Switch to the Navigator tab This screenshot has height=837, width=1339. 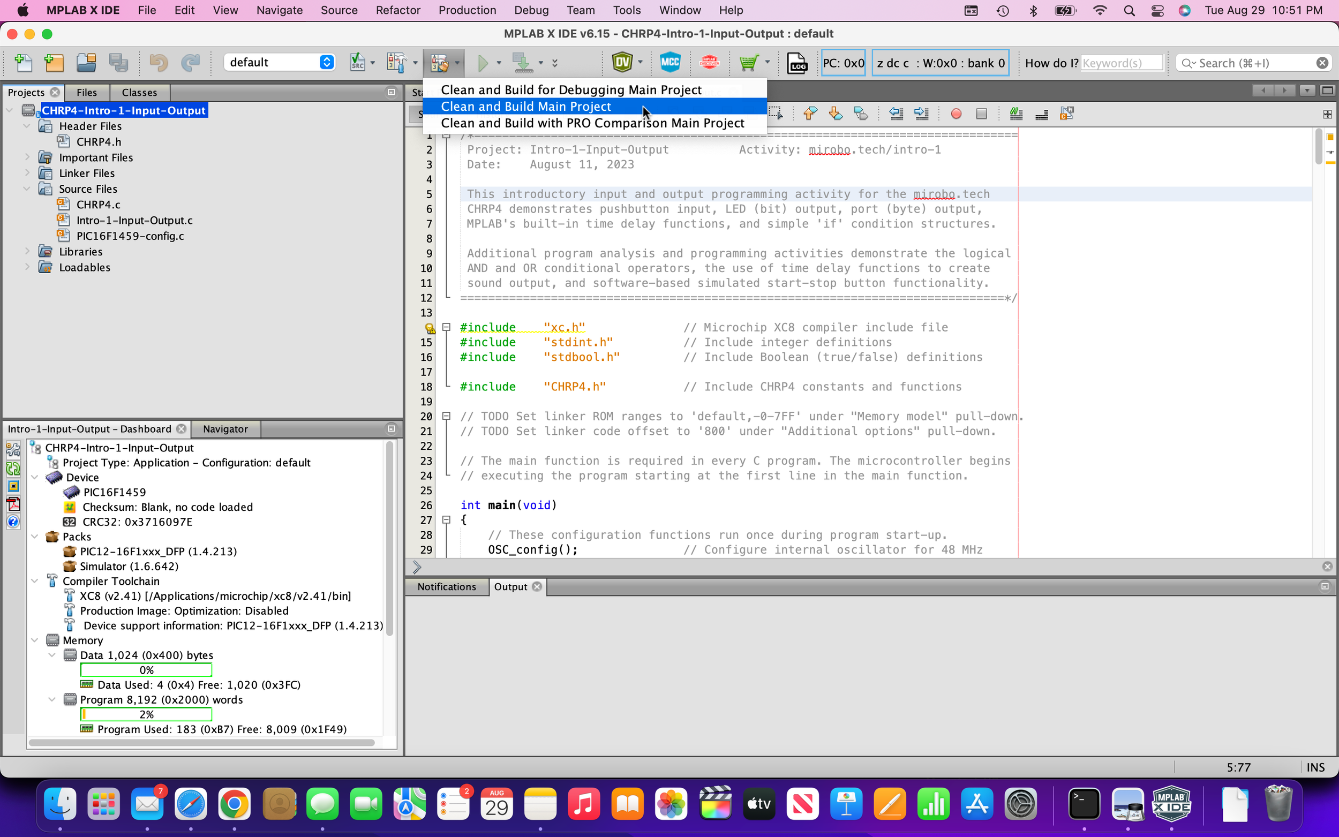[225, 429]
